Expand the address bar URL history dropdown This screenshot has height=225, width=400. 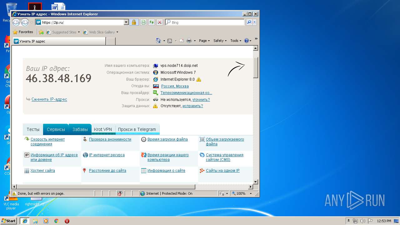126,22
